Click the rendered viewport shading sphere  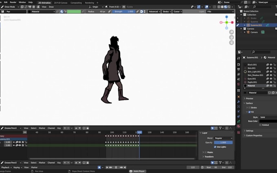(229, 7)
